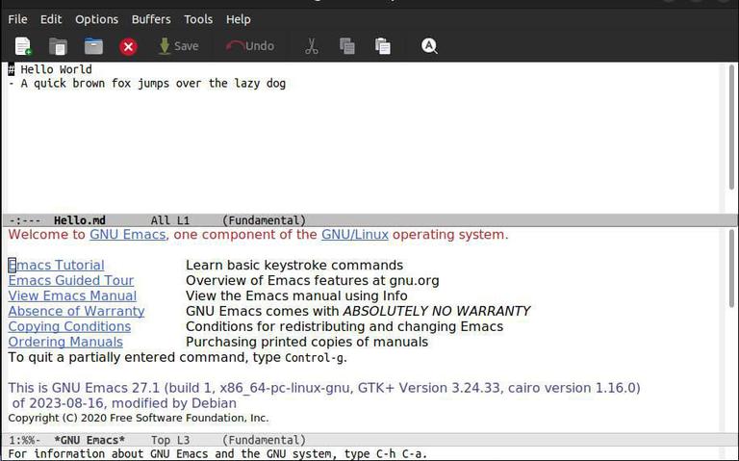The height and width of the screenshot is (461, 739).
Task: Click (Fundamental) in the Hello.md mode line
Action: pyautogui.click(x=264, y=220)
